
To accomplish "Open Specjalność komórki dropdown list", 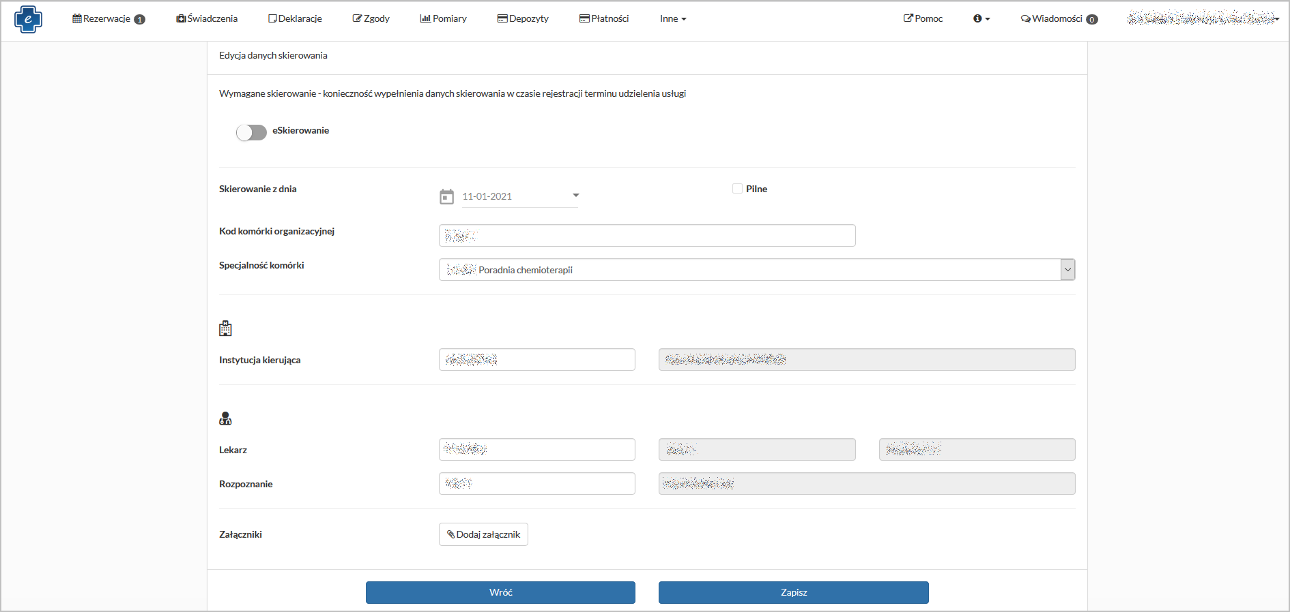I will (x=1067, y=270).
